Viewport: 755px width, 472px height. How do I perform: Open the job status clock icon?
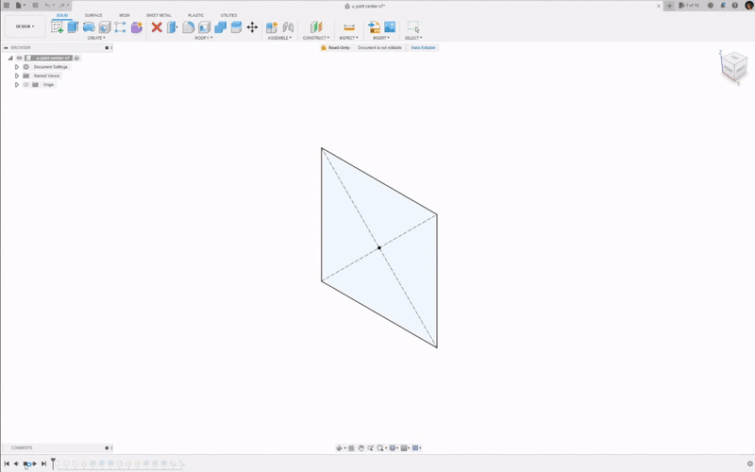[711, 6]
